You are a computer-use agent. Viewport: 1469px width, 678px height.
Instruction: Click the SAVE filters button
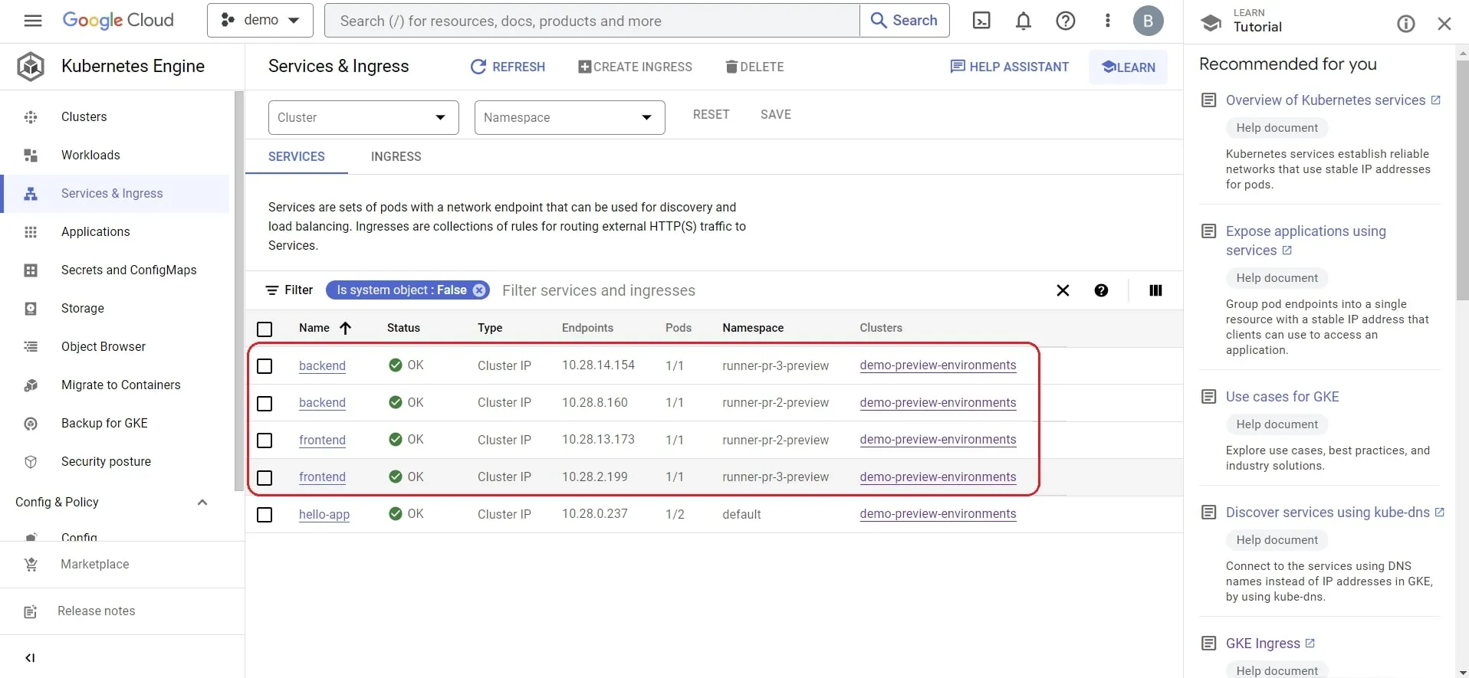775,114
